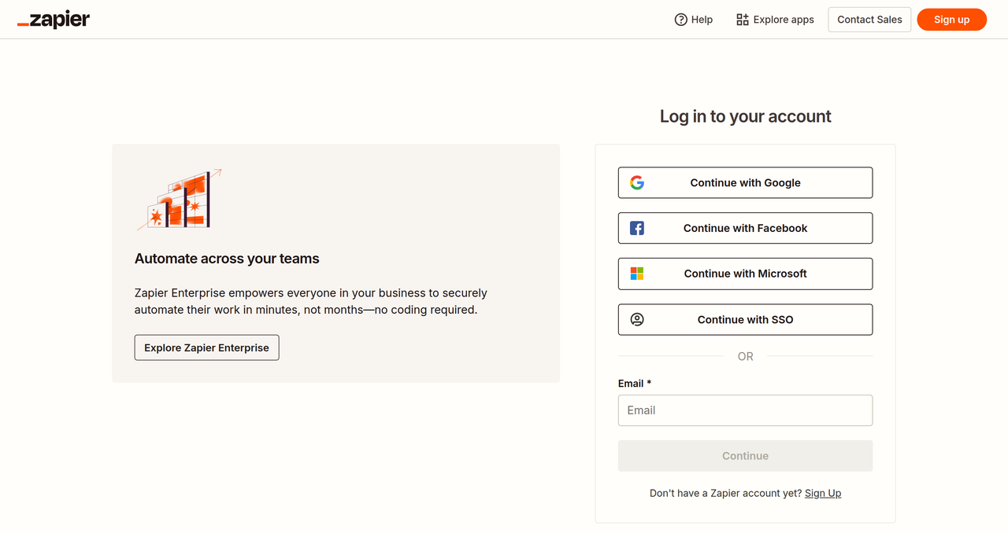The image size is (1008, 533).
Task: Click the 'Email *' field label
Action: [635, 384]
